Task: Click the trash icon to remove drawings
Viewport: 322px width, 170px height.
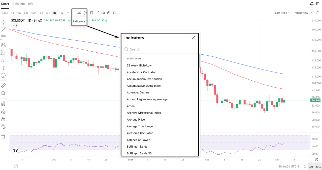Action: coord(3,137)
